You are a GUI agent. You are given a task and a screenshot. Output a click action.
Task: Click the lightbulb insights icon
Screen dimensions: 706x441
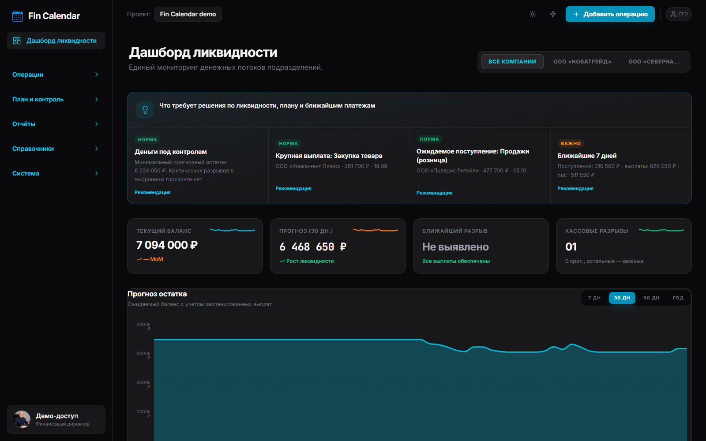pos(145,110)
